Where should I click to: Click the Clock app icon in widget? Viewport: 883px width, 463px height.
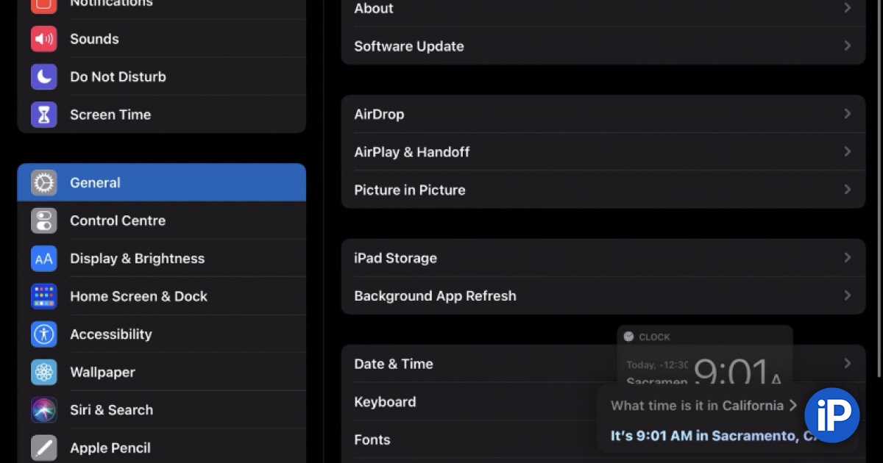pyautogui.click(x=628, y=337)
